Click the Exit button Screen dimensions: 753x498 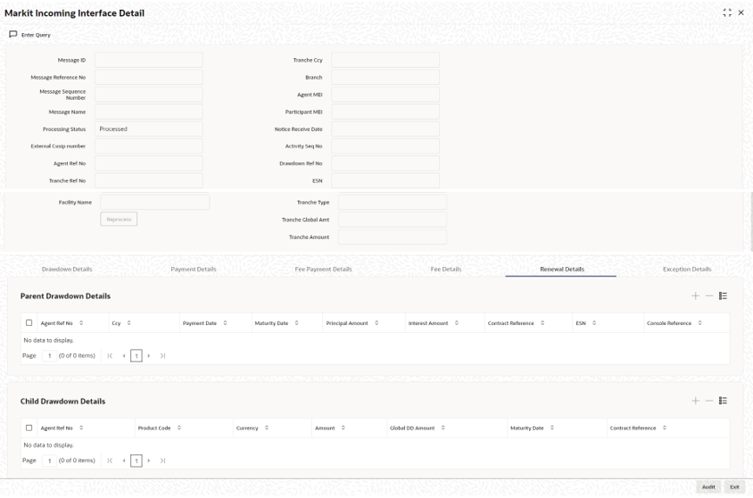(x=734, y=487)
